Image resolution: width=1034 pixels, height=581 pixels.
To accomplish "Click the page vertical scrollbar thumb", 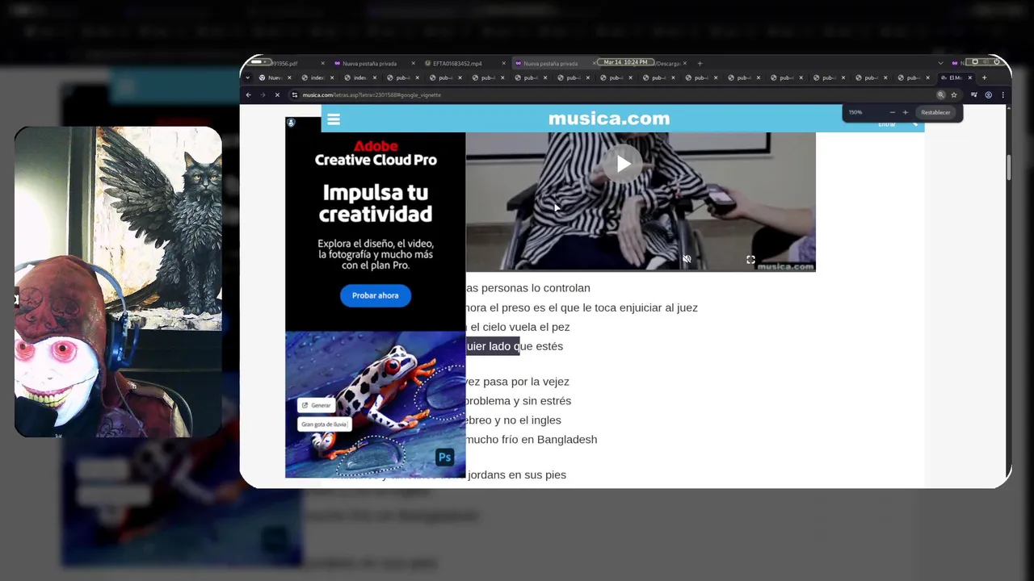I will tap(1008, 166).
